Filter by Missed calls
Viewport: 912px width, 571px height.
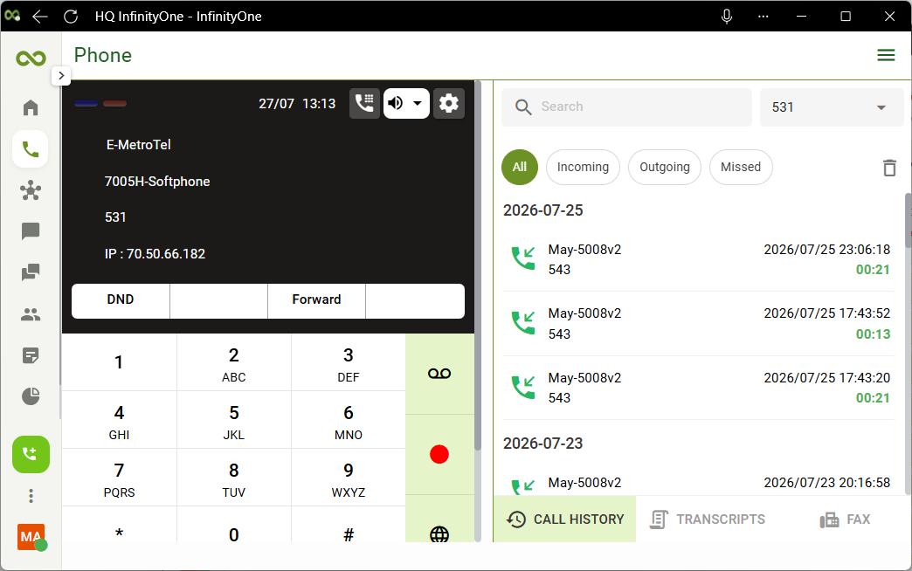(741, 167)
